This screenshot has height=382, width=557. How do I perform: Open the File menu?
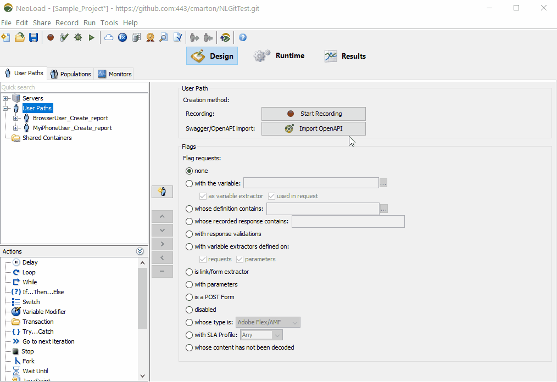(6, 23)
